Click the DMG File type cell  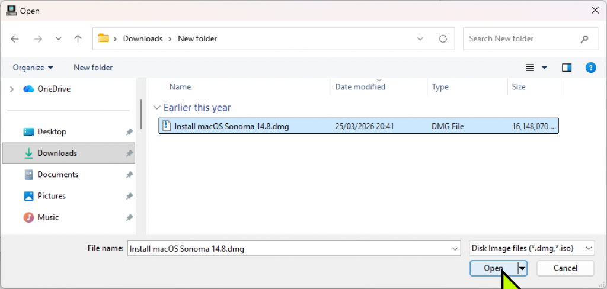[x=448, y=126]
